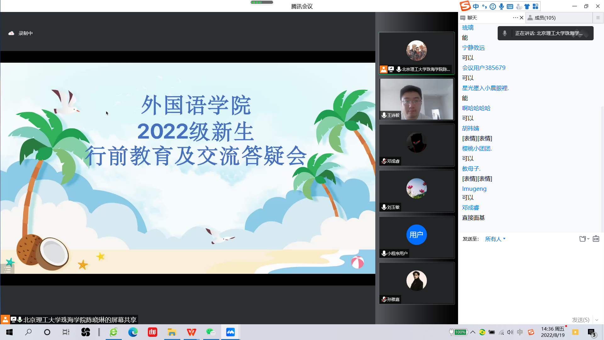Click the host badge icon on the presenter tile

[x=383, y=69]
